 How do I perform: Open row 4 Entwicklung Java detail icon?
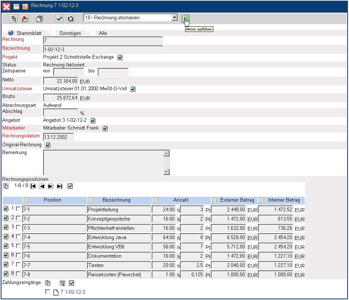pos(6,237)
